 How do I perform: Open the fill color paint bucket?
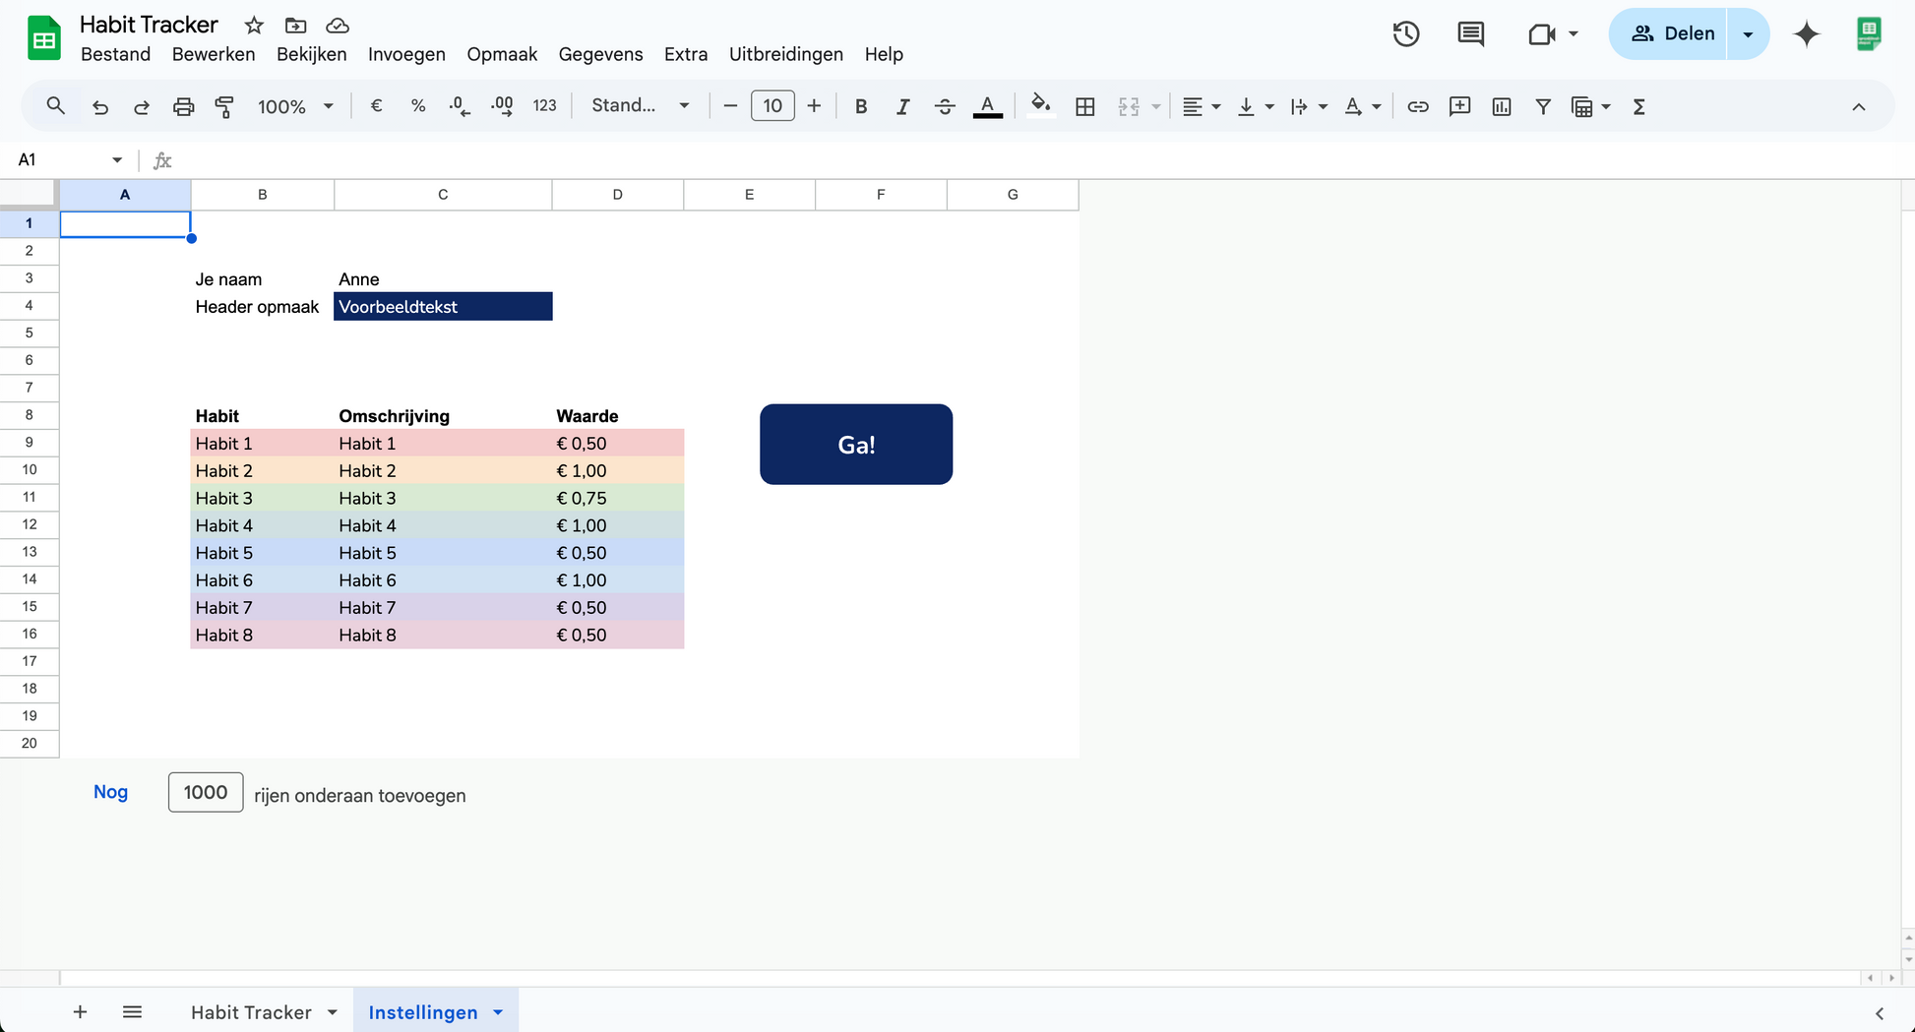point(1040,106)
